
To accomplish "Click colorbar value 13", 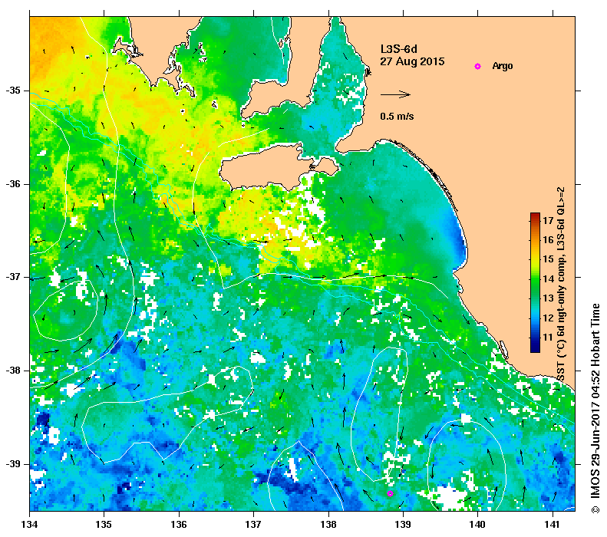I will 548,298.
